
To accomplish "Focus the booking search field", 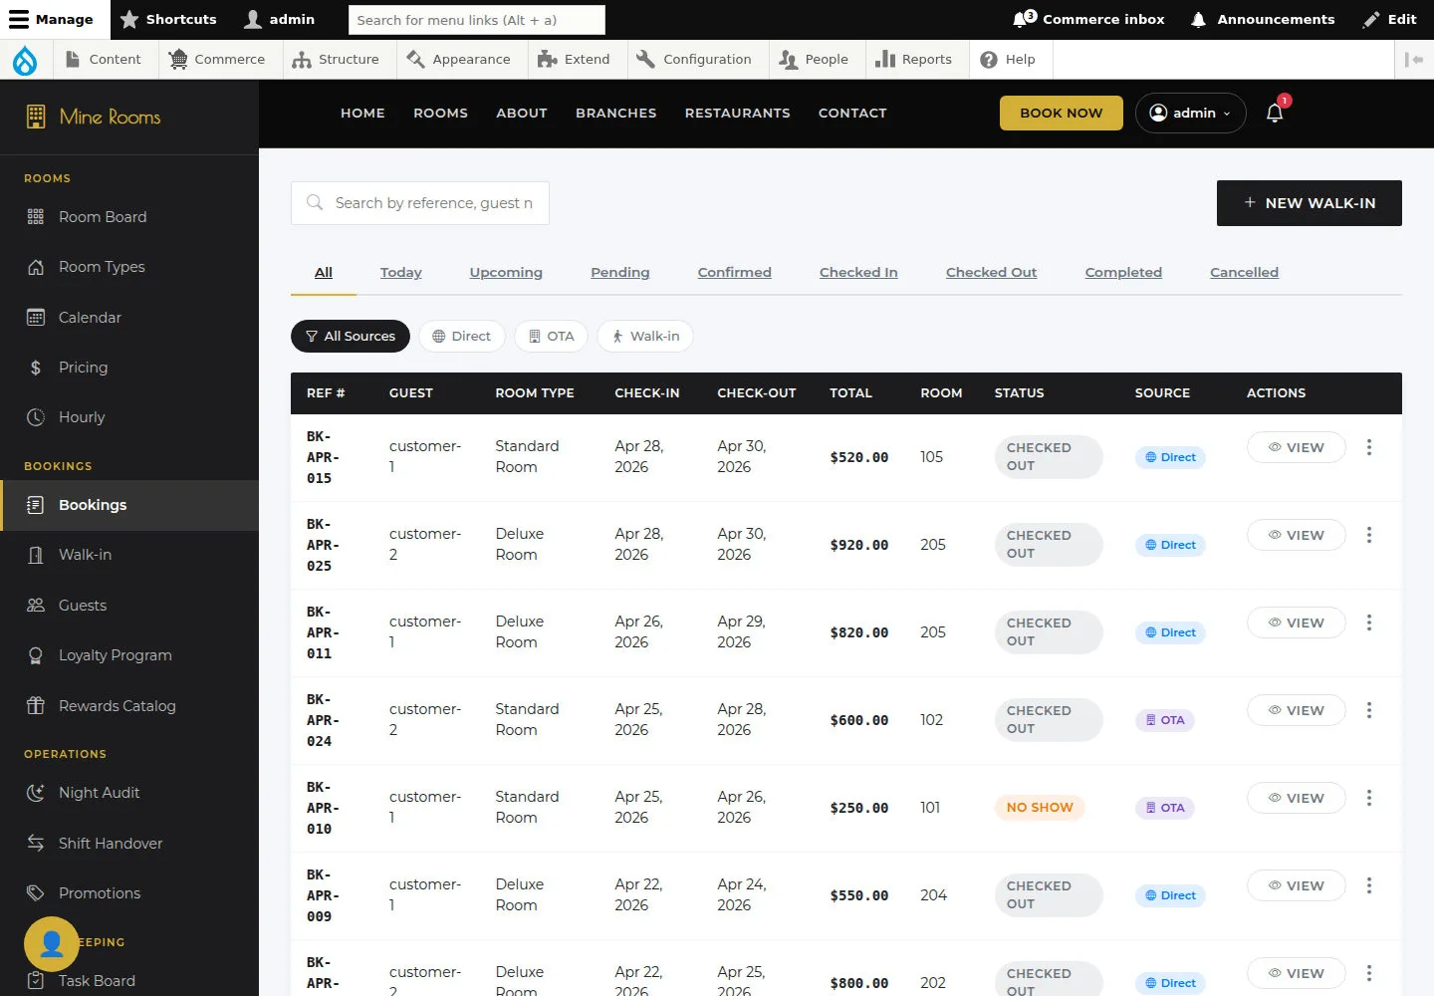I will 420,203.
